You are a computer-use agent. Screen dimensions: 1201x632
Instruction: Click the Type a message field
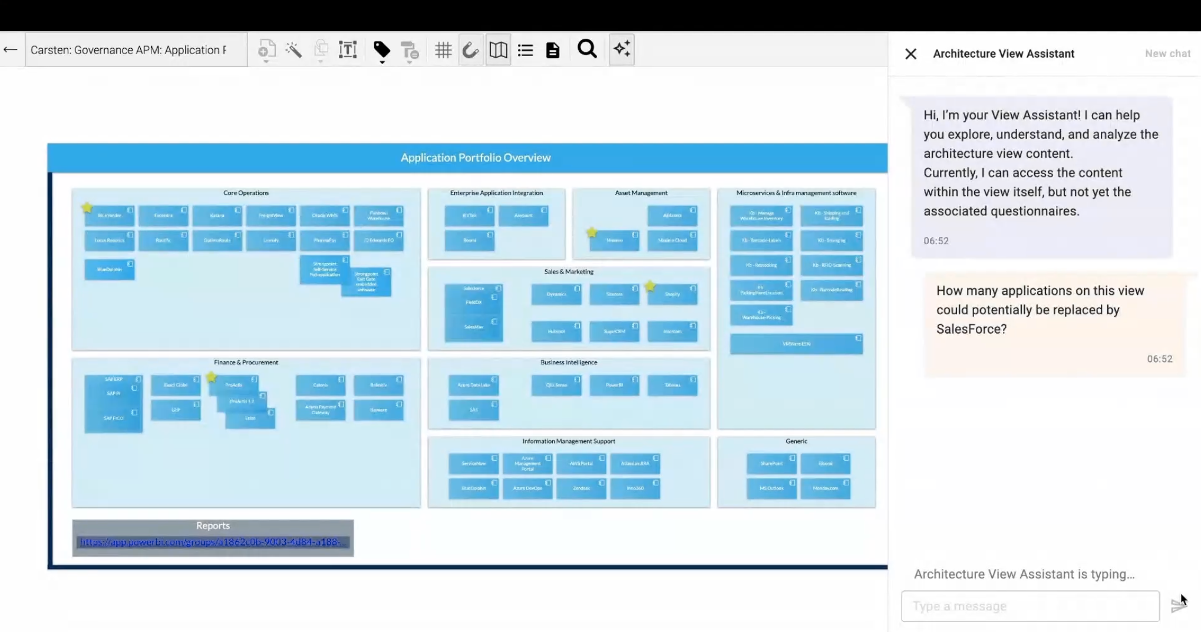point(1030,606)
